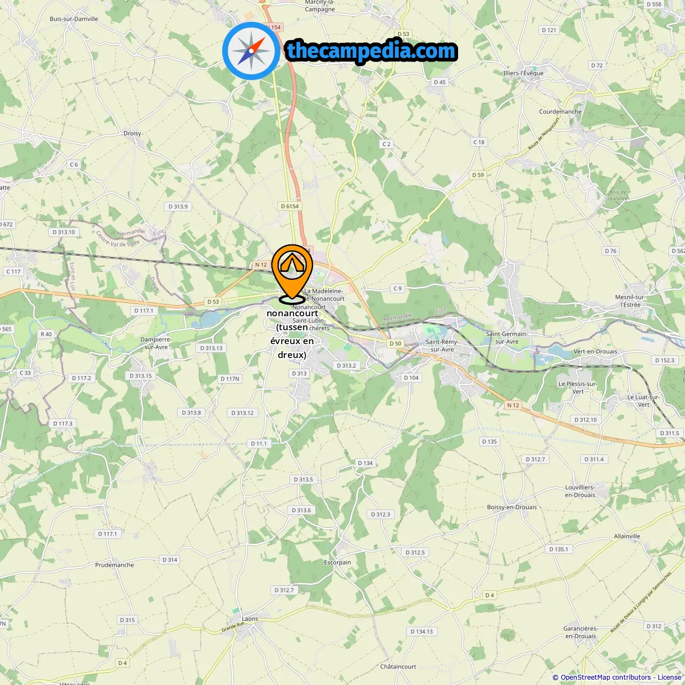Click the Escorpain village label
Viewport: 685px width, 685px height.
[x=338, y=562]
